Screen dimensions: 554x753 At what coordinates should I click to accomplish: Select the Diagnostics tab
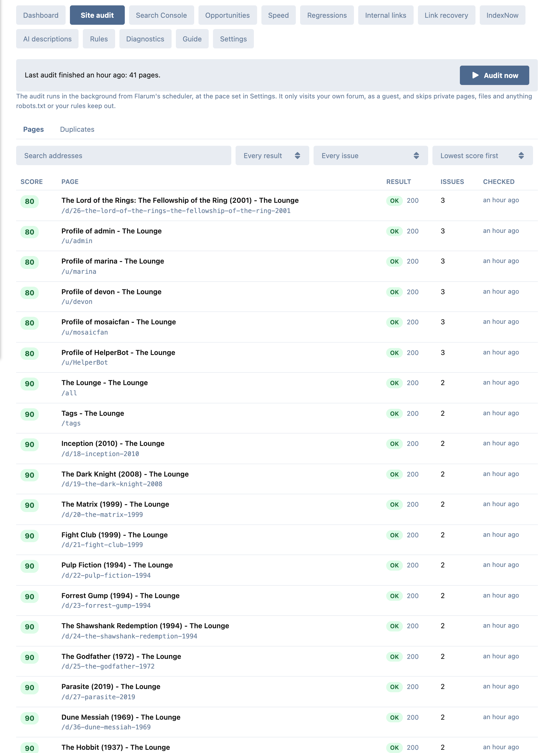pyautogui.click(x=145, y=39)
